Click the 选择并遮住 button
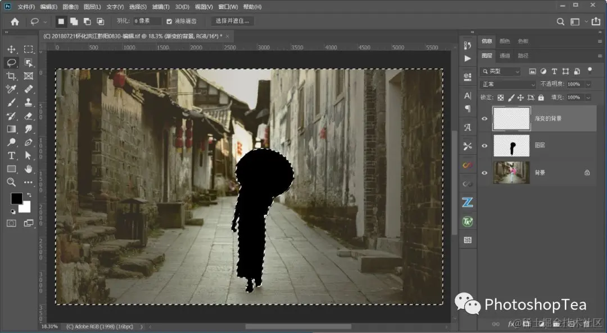The height and width of the screenshot is (333, 607). [x=232, y=21]
